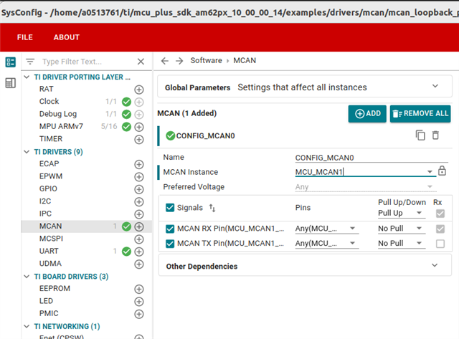Viewport: 459px width, 339px height.
Task: Add a TIMER instance via plus icon
Action: coord(139,140)
